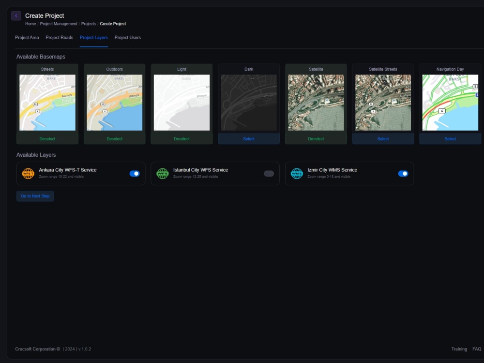Click the Crocsoft Corporation footer text

(38, 349)
